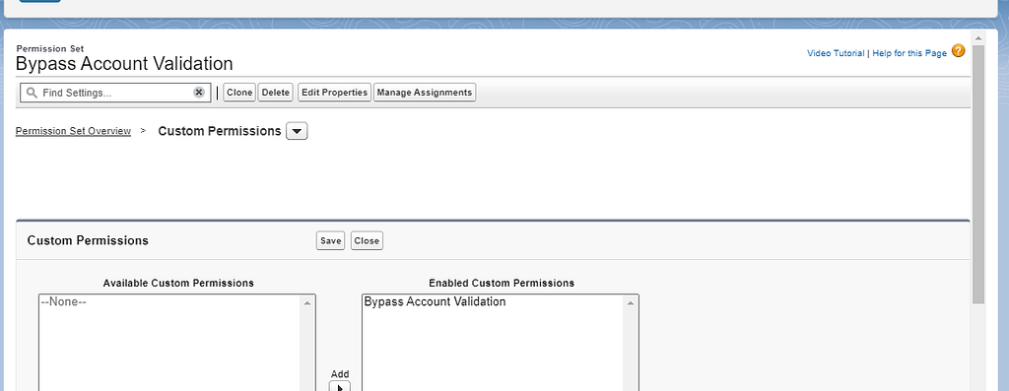Open Manage Assignments

click(425, 93)
